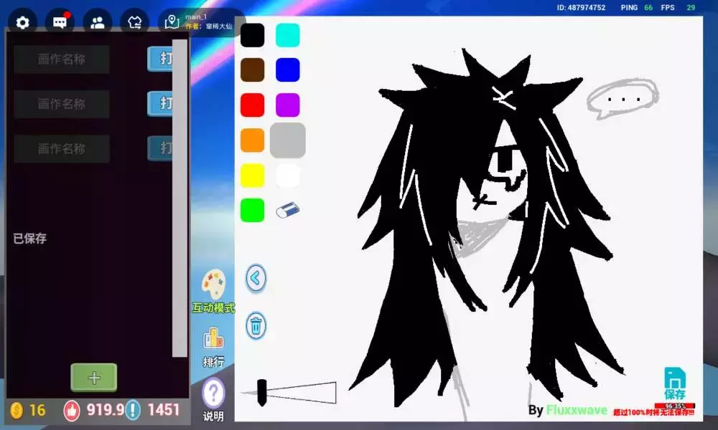
Task: Open the chat messages icon
Action: tap(60, 22)
